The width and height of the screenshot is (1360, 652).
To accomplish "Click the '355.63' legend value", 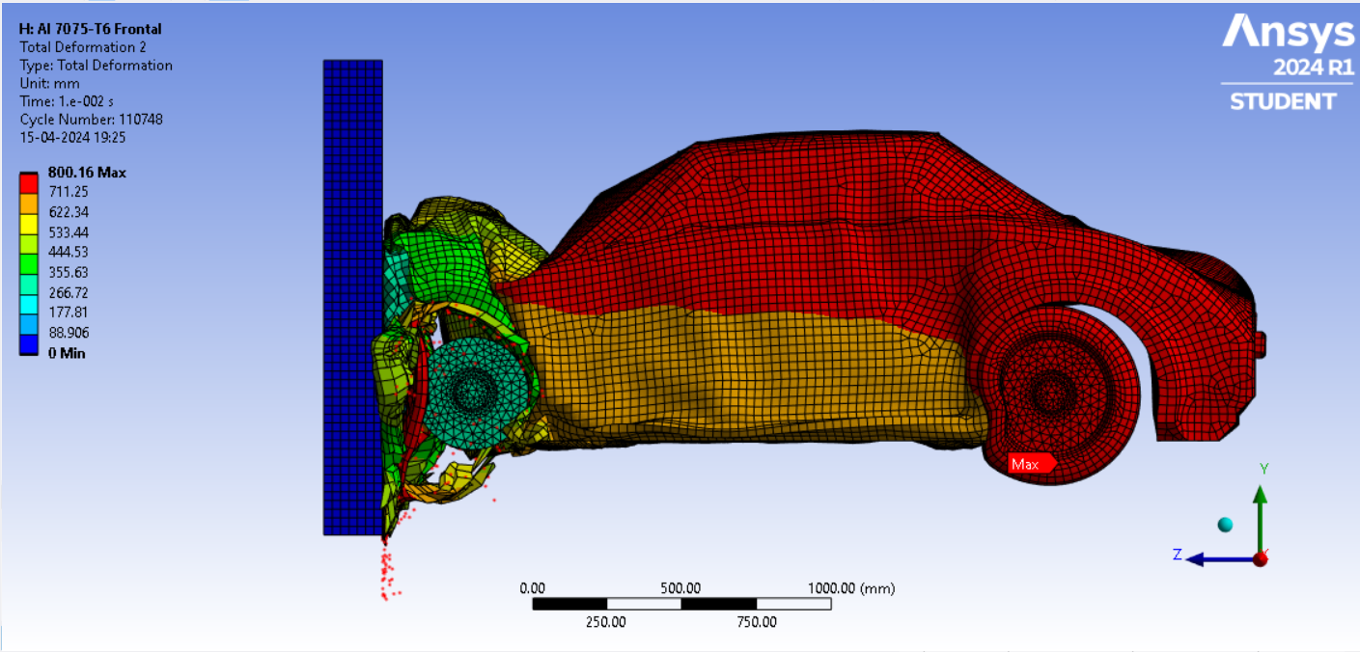I will (x=68, y=273).
